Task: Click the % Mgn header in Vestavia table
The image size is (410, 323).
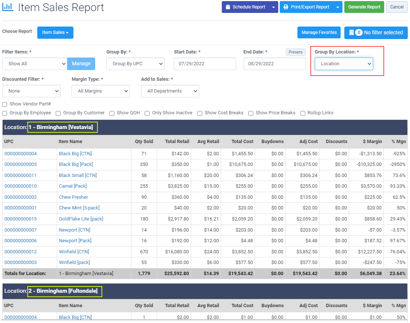Action: click(x=399, y=141)
